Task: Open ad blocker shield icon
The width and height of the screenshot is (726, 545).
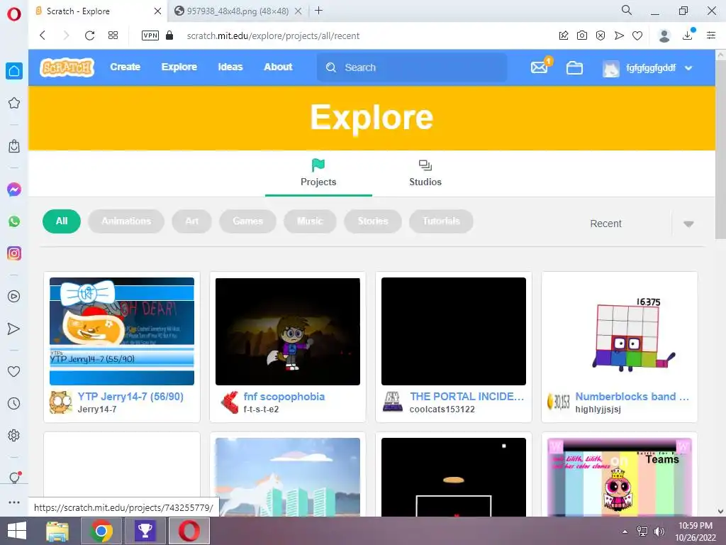Action: click(x=601, y=35)
